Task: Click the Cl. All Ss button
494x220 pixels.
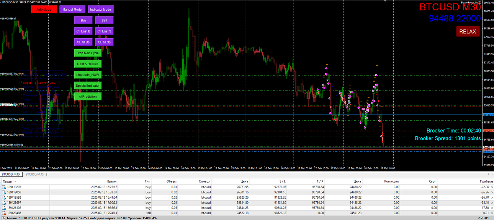Action: 105,42
